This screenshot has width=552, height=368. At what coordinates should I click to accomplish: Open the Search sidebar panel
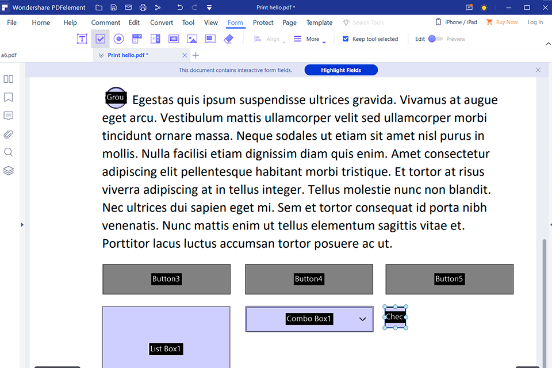[9, 152]
